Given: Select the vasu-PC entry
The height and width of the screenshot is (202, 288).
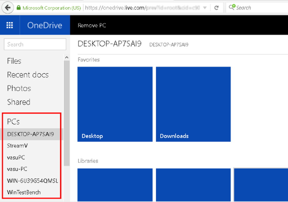Looking at the screenshot, I should 17,169.
